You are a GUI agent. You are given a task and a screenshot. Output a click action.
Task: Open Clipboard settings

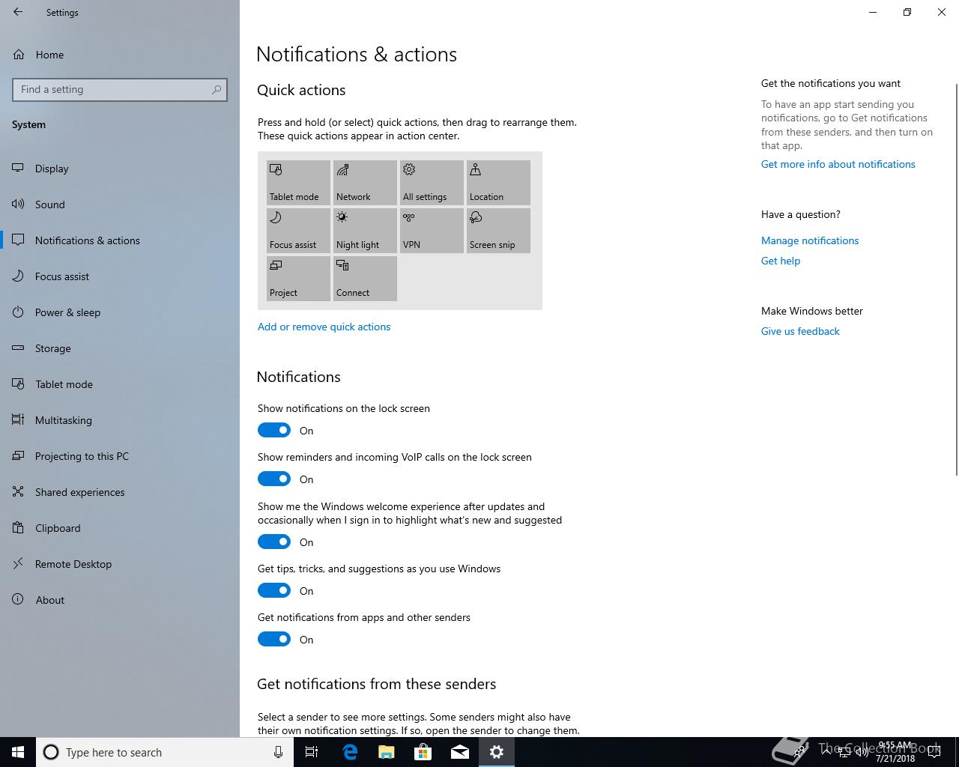[120, 528]
